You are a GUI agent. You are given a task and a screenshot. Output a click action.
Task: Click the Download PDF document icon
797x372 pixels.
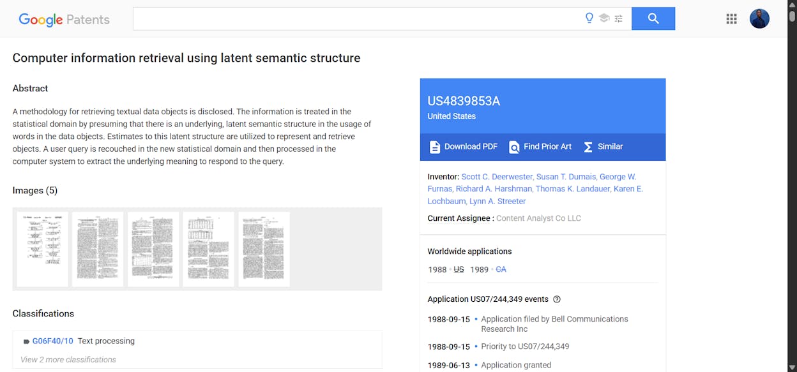pos(435,147)
